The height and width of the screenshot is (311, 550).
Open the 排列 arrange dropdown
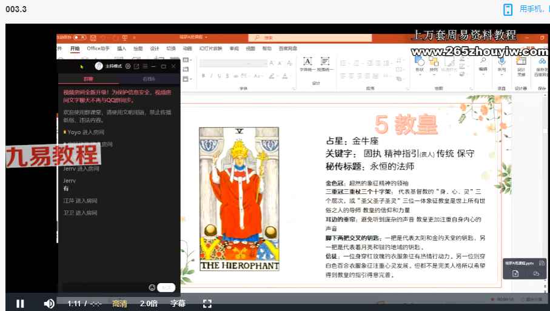tap(434, 62)
